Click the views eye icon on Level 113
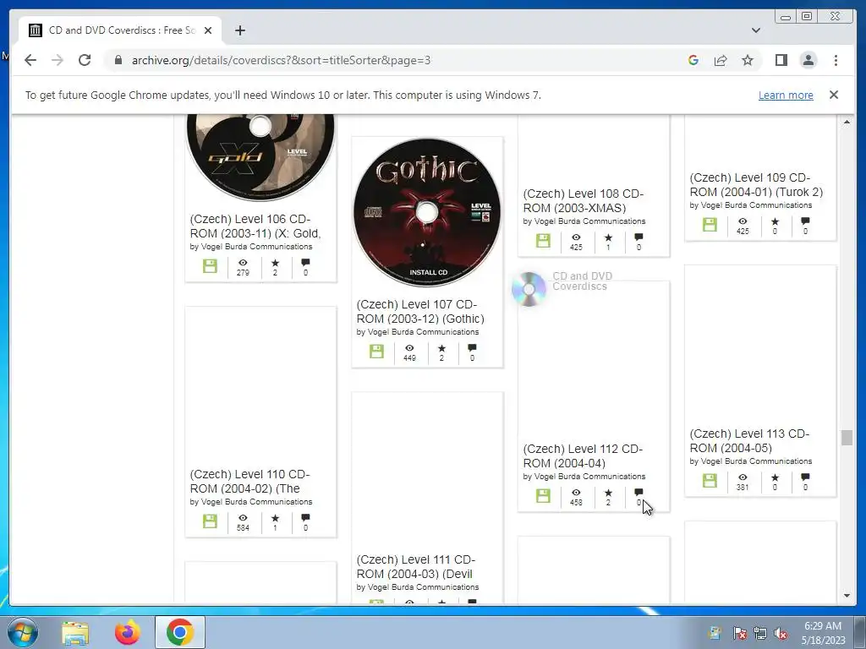 743,477
